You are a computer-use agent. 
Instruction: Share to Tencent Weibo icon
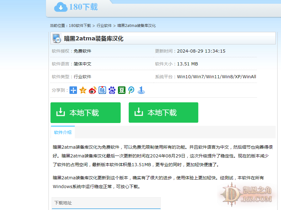(131, 90)
